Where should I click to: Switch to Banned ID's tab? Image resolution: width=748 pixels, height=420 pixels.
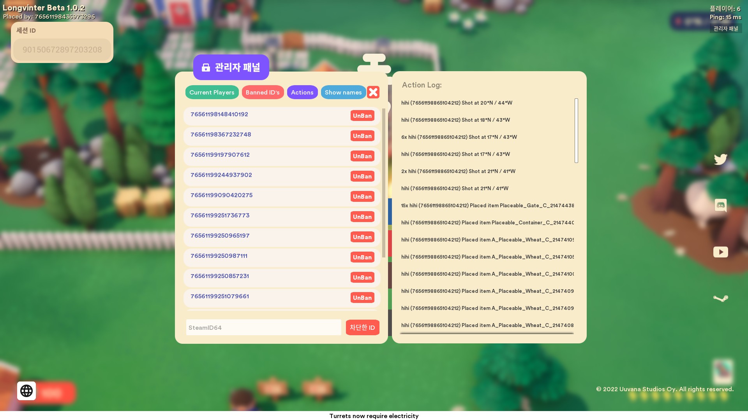click(263, 93)
